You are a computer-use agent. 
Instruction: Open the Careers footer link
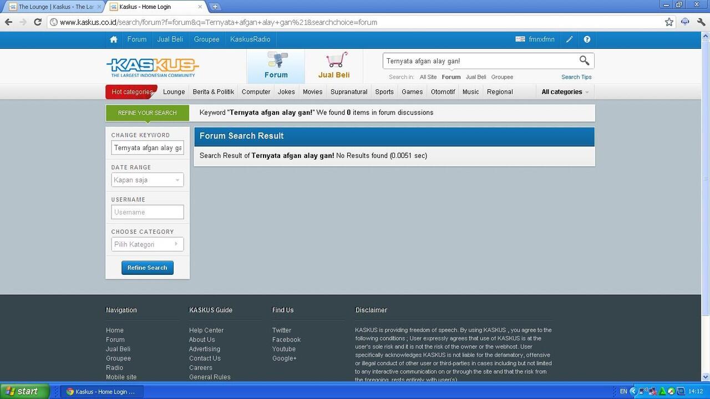[x=201, y=368]
